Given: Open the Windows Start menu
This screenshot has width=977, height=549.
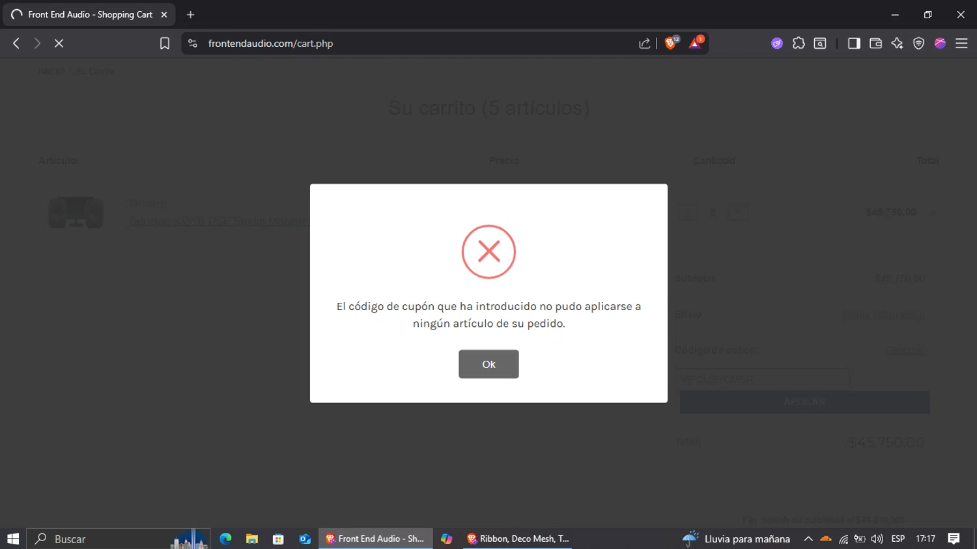Looking at the screenshot, I should (13, 539).
